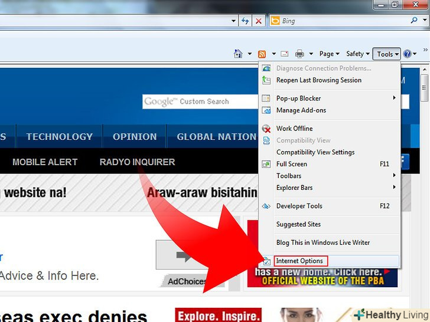Click the RADYO INQUIRER link
Screen dimensions: 430x322
(137, 162)
